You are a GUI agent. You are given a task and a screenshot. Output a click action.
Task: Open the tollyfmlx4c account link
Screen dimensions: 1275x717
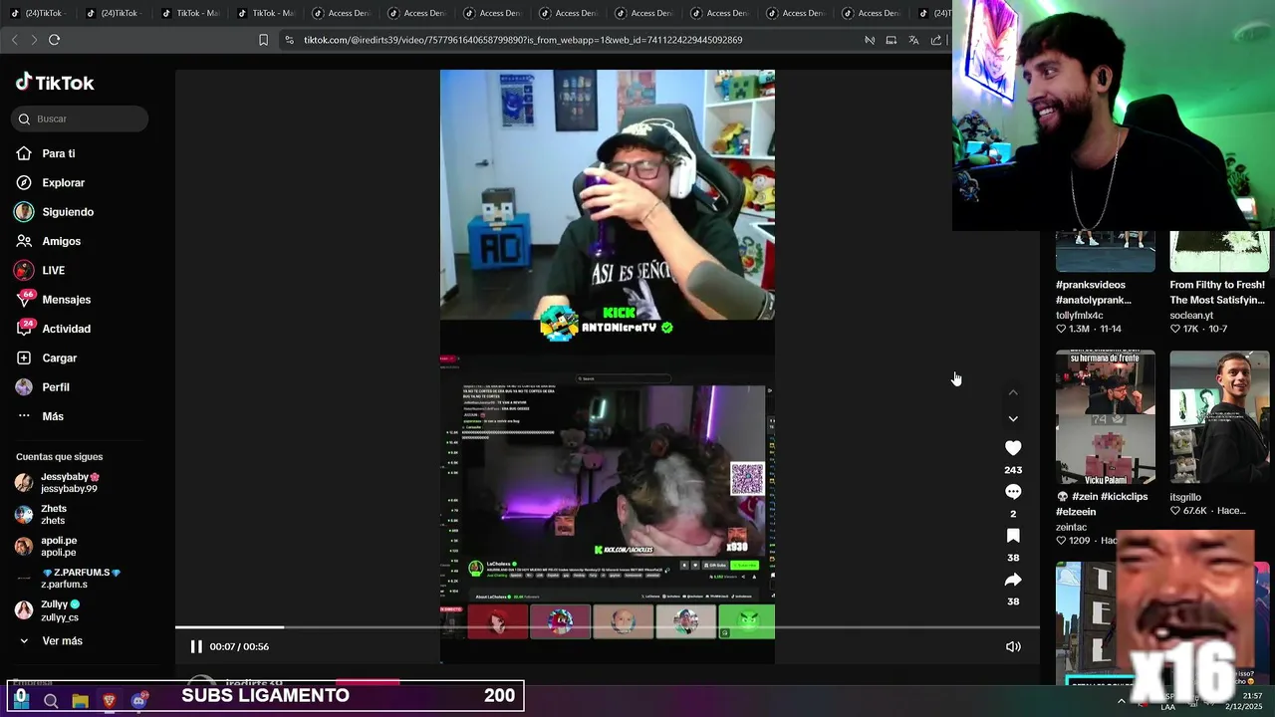(x=1080, y=316)
